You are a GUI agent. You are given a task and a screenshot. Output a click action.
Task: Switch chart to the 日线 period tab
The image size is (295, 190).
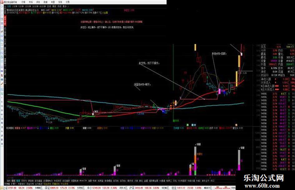(x=49, y=6)
